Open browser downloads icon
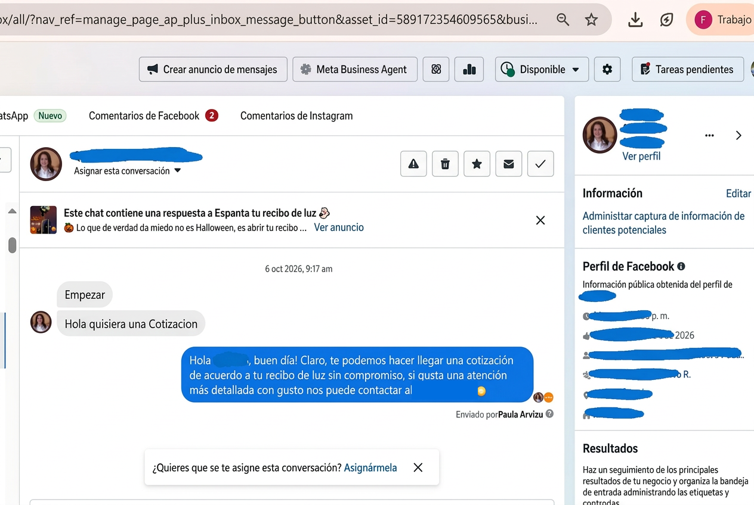This screenshot has height=505, width=754. 635,20
